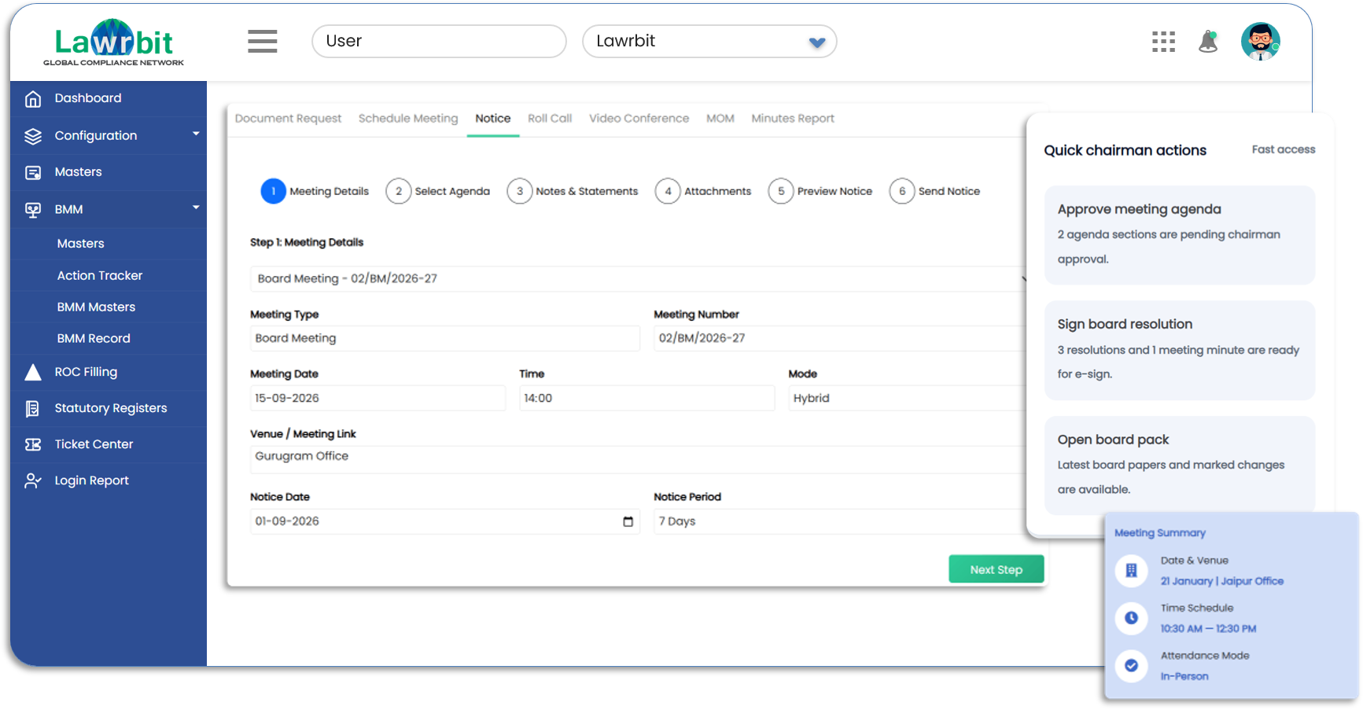Go to step 3 Notes & Statements circle
Image resolution: width=1363 pixels, height=710 pixels.
[520, 191]
